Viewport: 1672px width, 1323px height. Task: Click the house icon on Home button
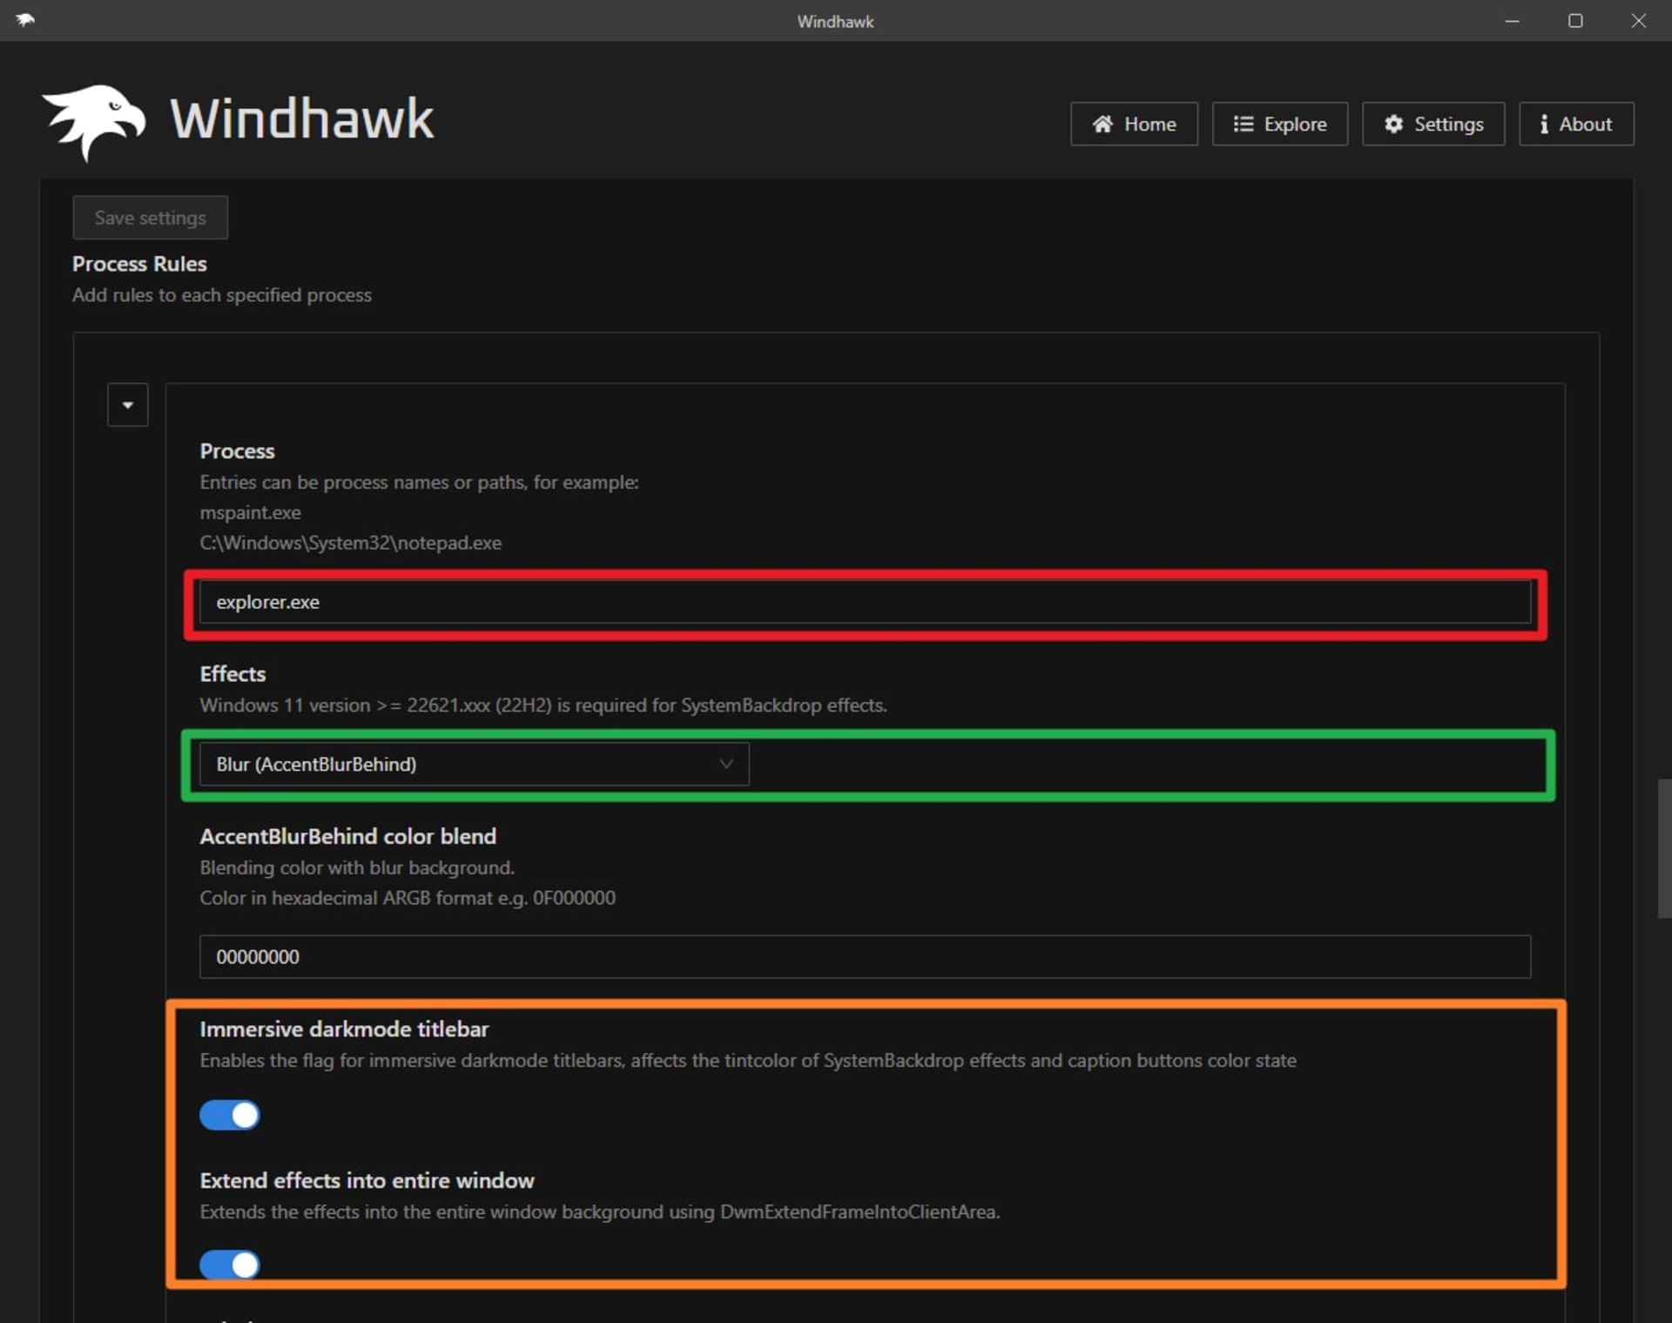(x=1102, y=124)
